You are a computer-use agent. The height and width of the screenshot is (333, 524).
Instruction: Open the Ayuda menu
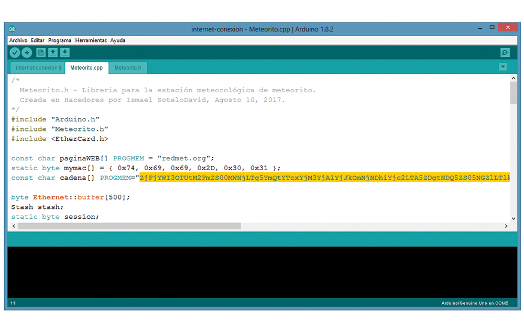pos(118,40)
